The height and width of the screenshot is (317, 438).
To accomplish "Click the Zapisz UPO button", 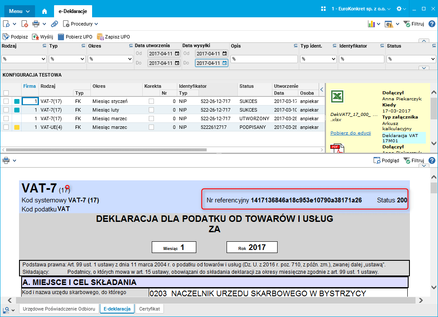I will [x=113, y=37].
